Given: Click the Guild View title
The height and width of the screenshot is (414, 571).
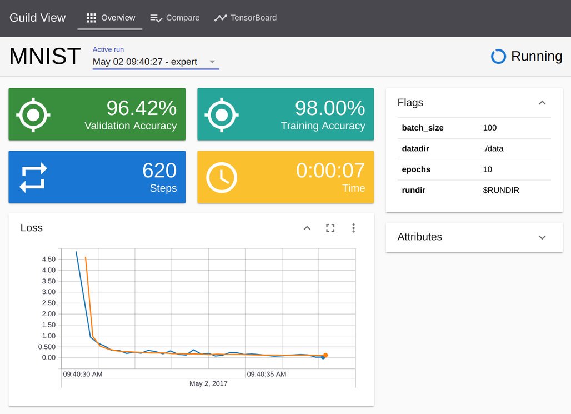Looking at the screenshot, I should (x=38, y=17).
